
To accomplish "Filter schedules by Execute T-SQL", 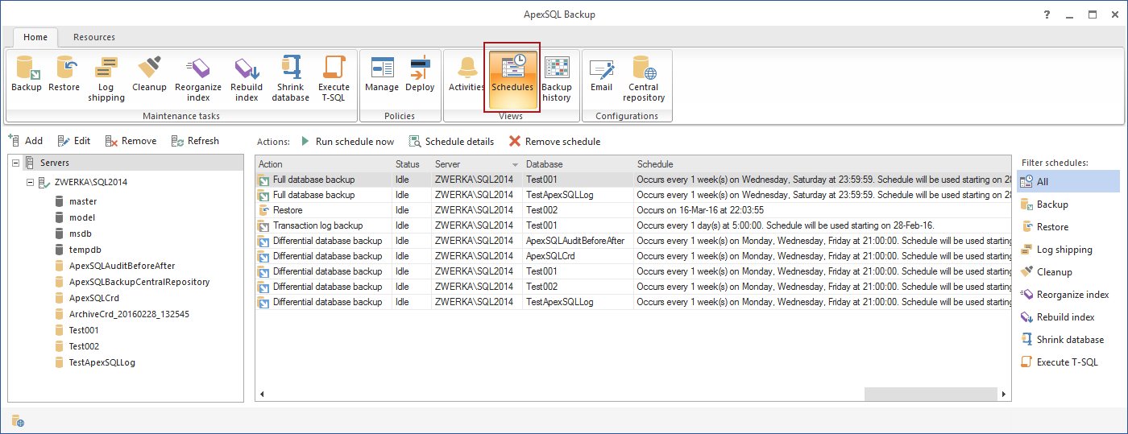I will coord(1068,362).
